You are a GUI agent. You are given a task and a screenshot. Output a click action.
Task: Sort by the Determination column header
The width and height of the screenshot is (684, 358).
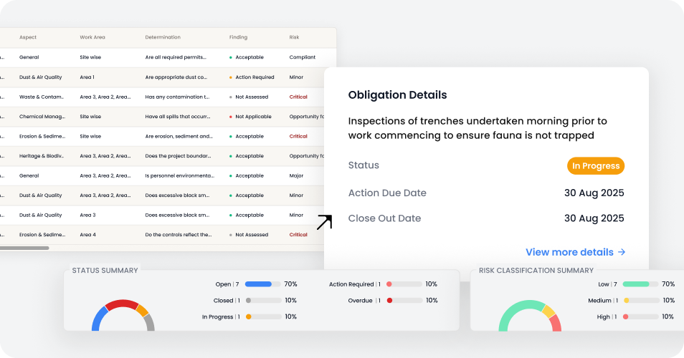tap(163, 37)
